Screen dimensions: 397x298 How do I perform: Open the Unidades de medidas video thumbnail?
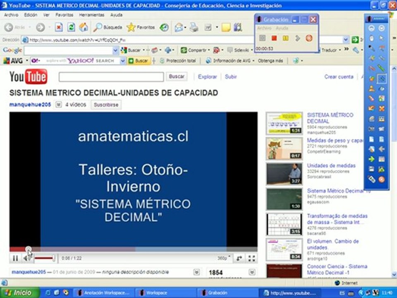pos(284,174)
